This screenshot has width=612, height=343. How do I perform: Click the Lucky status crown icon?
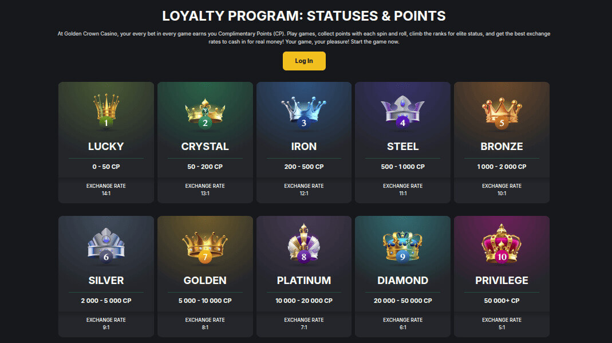(x=106, y=112)
